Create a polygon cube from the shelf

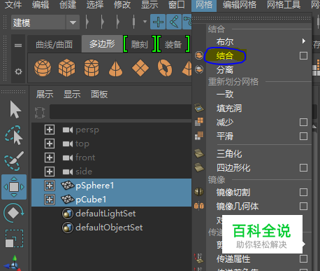(66, 68)
